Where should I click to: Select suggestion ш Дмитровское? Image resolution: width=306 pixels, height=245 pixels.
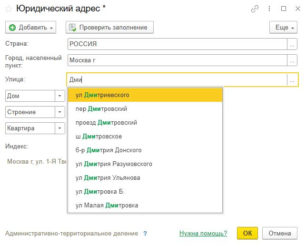click(x=145, y=137)
